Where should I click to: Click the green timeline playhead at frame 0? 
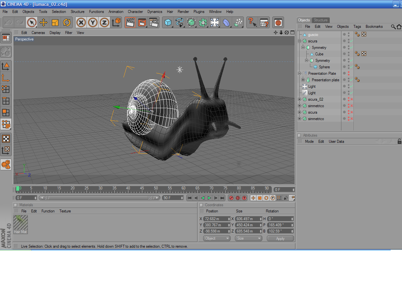point(18,188)
